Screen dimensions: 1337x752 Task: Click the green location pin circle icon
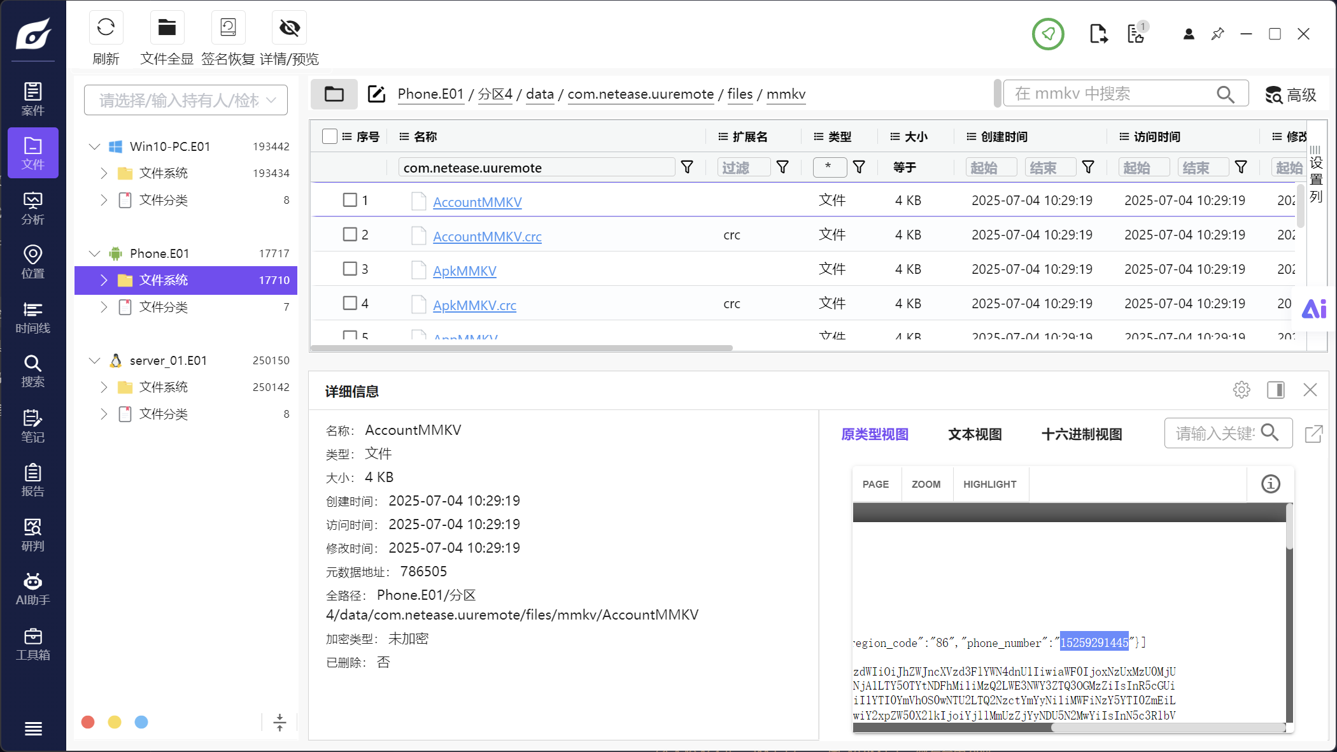tap(1048, 34)
